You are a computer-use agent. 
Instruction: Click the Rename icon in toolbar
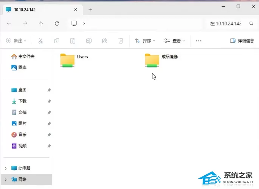point(89,41)
